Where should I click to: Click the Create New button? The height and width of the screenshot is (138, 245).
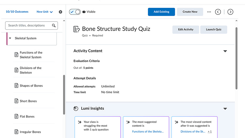pos(190,12)
